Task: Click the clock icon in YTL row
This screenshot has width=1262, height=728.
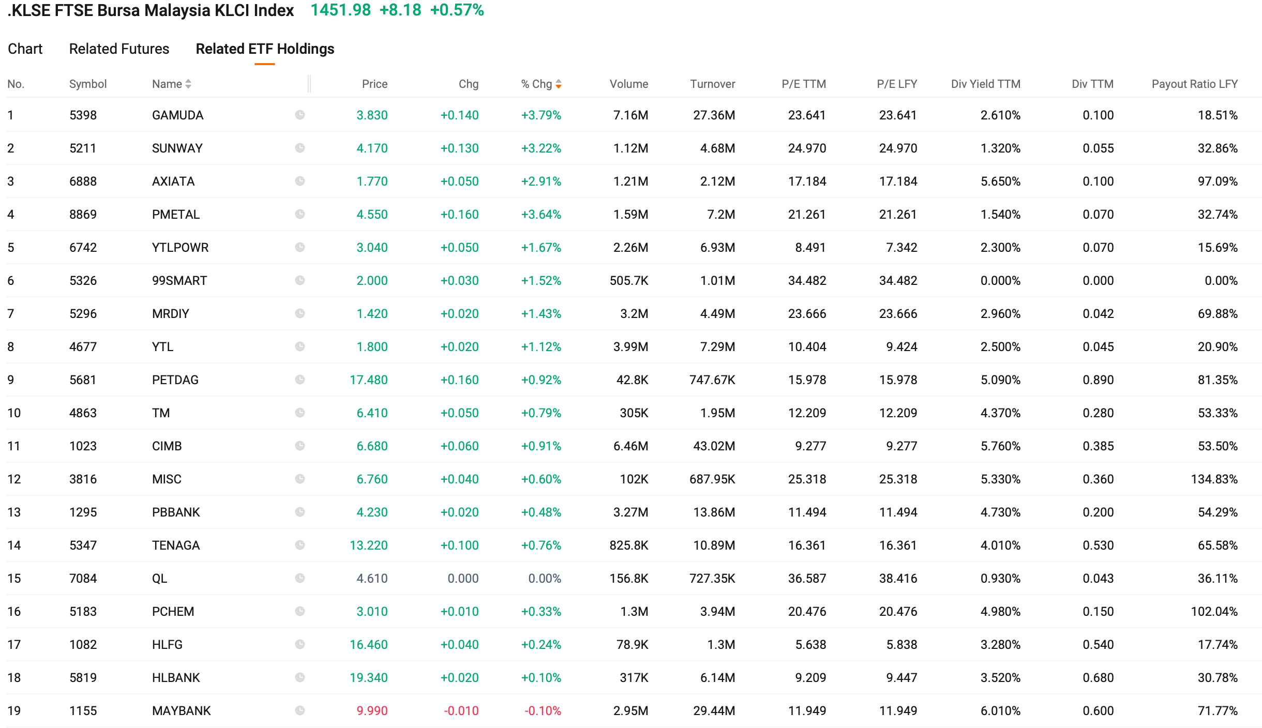Action: 300,346
